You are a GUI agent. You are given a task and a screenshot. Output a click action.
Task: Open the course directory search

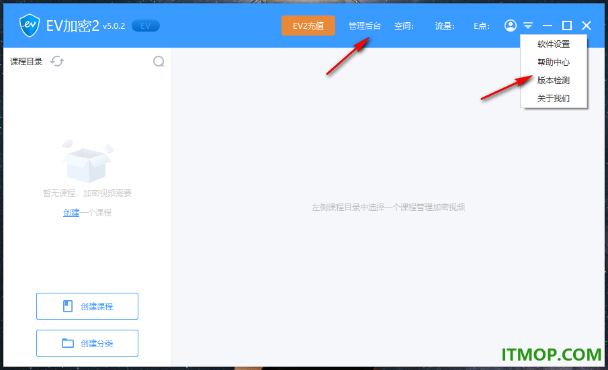pyautogui.click(x=159, y=61)
